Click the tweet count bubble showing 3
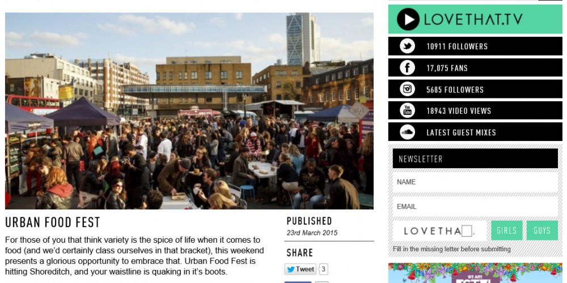The height and width of the screenshot is (283, 567). [323, 269]
